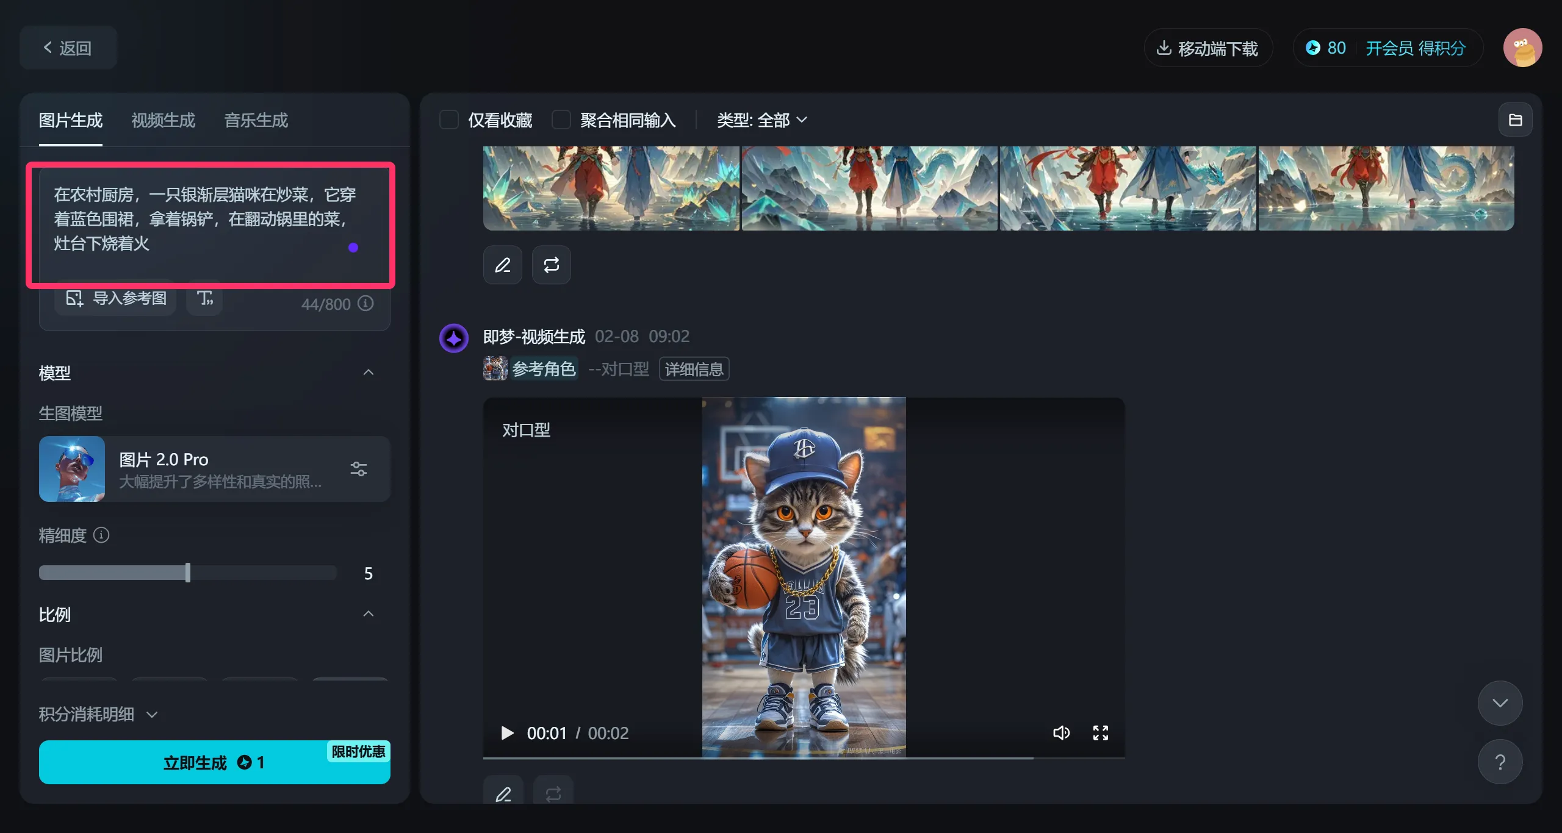1562x833 pixels.
Task: Switch to the 音乐生成 tab
Action: [x=255, y=120]
